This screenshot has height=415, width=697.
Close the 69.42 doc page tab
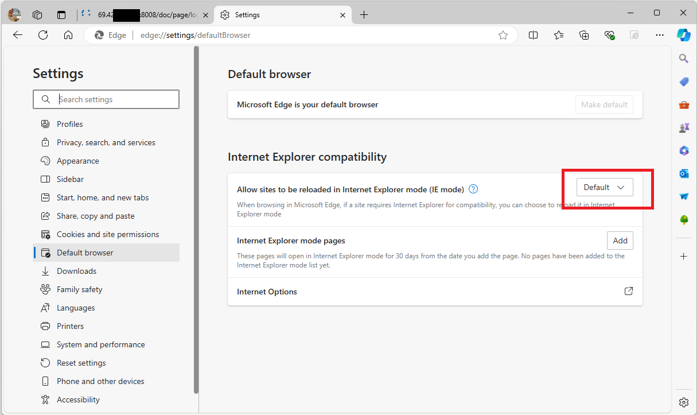tap(205, 15)
